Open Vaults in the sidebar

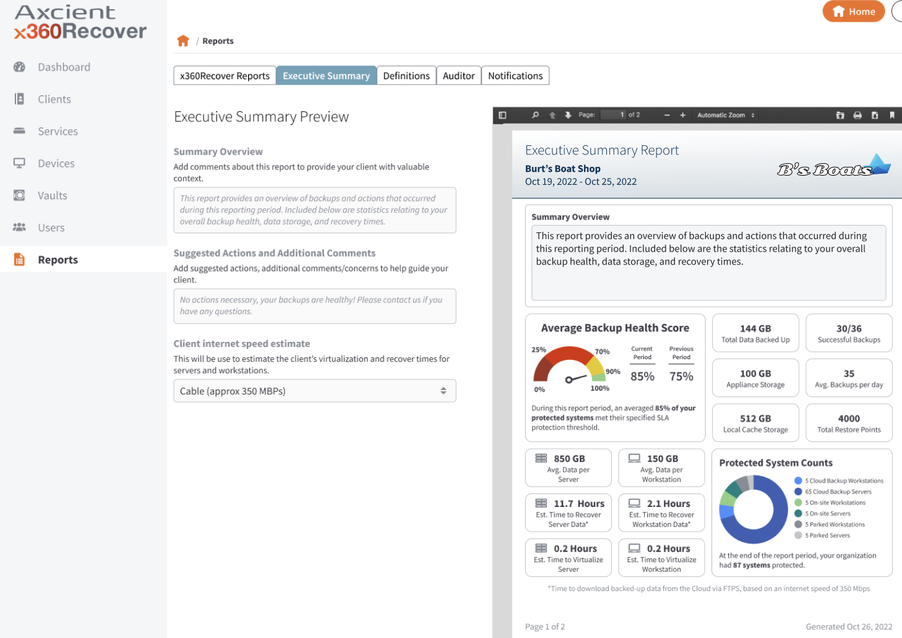click(x=52, y=195)
